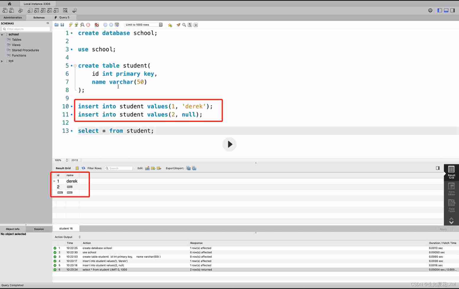
Task: Refresh the result grid data icon
Action: [83, 168]
